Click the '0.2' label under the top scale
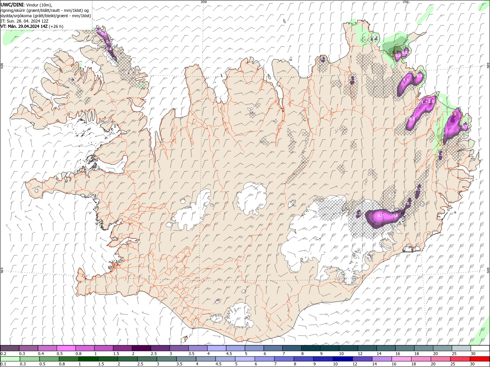The image size is (490, 367). [3, 354]
